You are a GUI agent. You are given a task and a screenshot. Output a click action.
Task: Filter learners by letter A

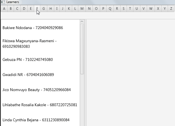pos(4,9)
